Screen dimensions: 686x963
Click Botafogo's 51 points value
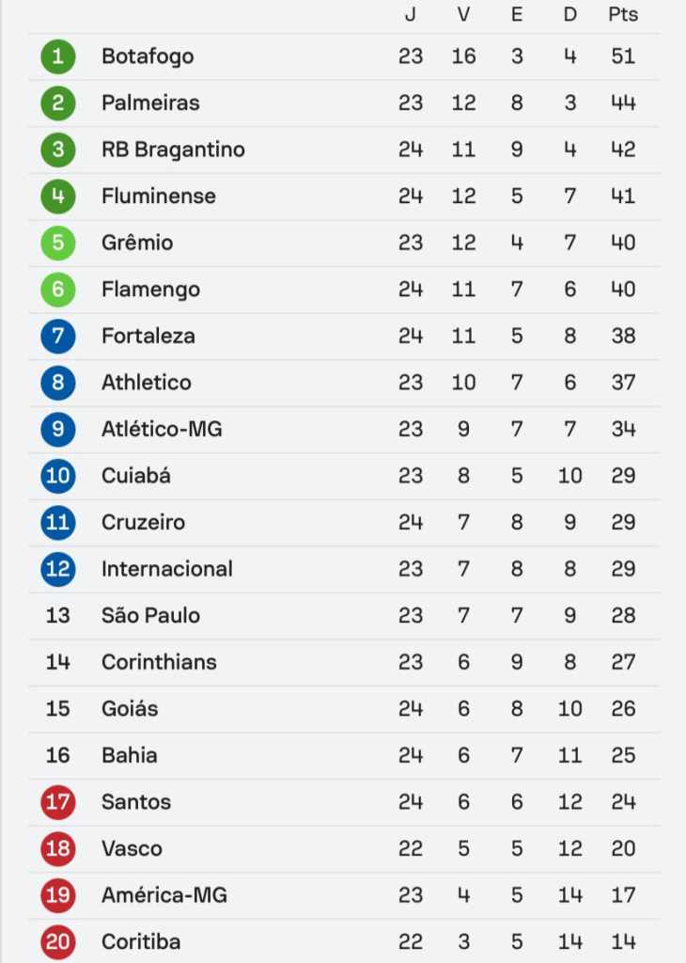point(623,56)
